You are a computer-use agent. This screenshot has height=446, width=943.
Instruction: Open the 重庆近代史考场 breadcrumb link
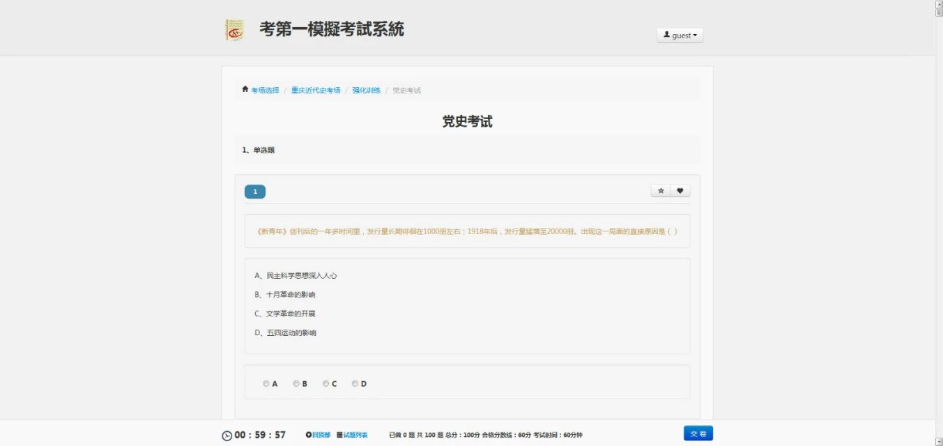tap(316, 91)
